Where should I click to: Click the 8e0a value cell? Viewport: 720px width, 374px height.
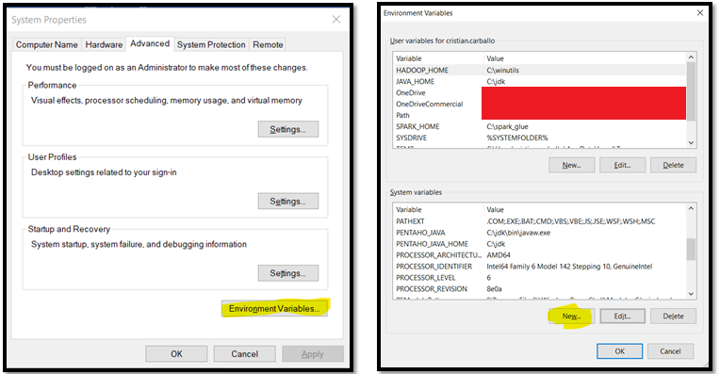point(494,289)
